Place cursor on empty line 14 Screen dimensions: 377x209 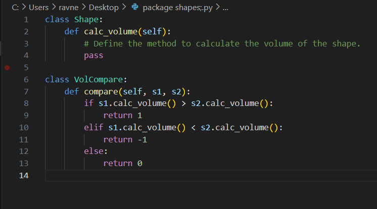pyautogui.click(x=211, y=176)
